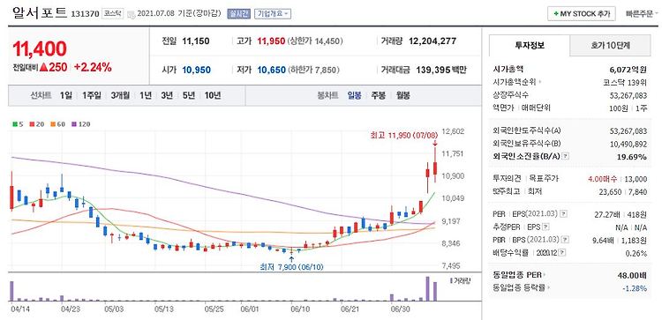Click the 시가총액 label
Viewport: 662px width, 320px height.
click(508, 70)
